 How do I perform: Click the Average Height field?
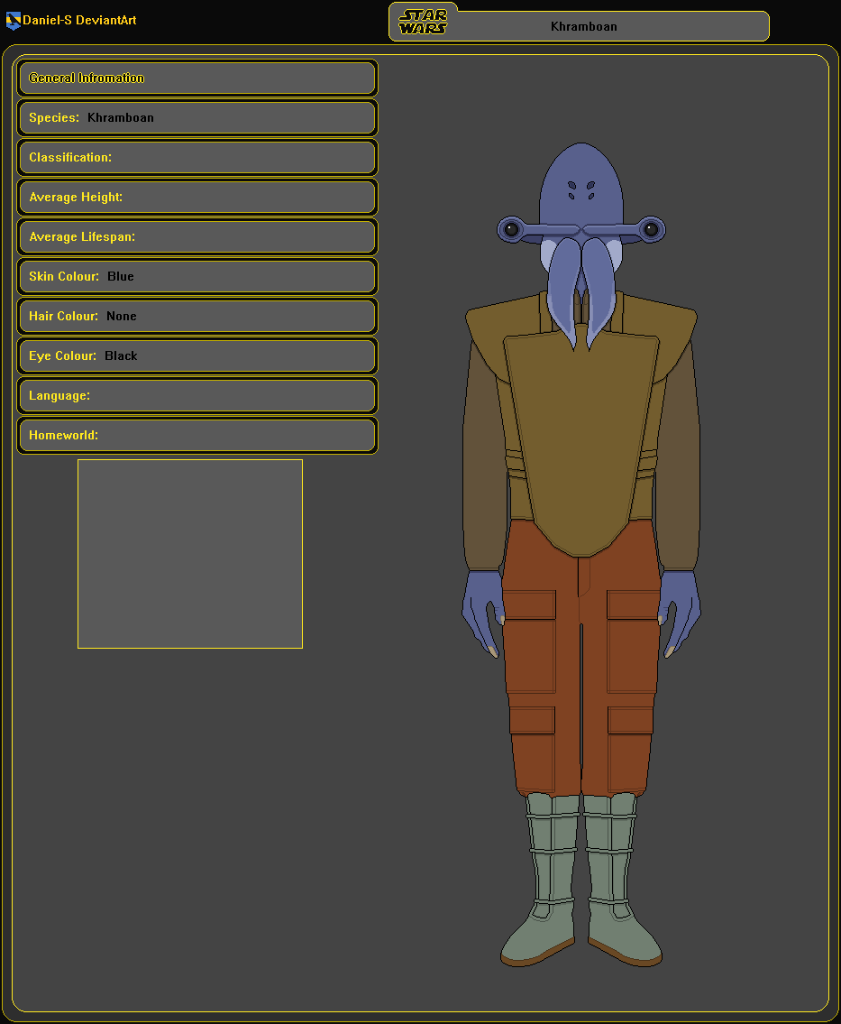coord(197,198)
